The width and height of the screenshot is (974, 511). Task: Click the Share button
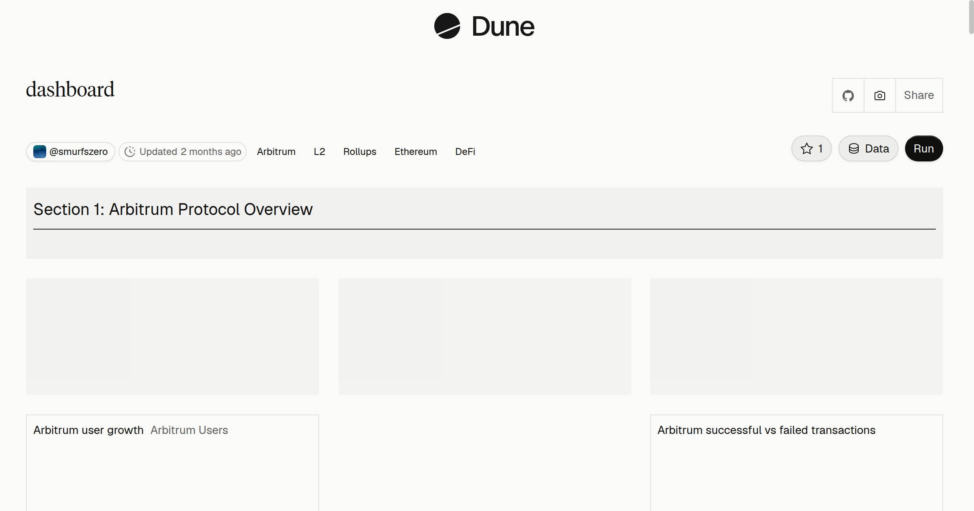[919, 95]
